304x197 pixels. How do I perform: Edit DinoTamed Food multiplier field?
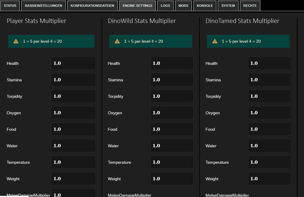click(x=269, y=129)
